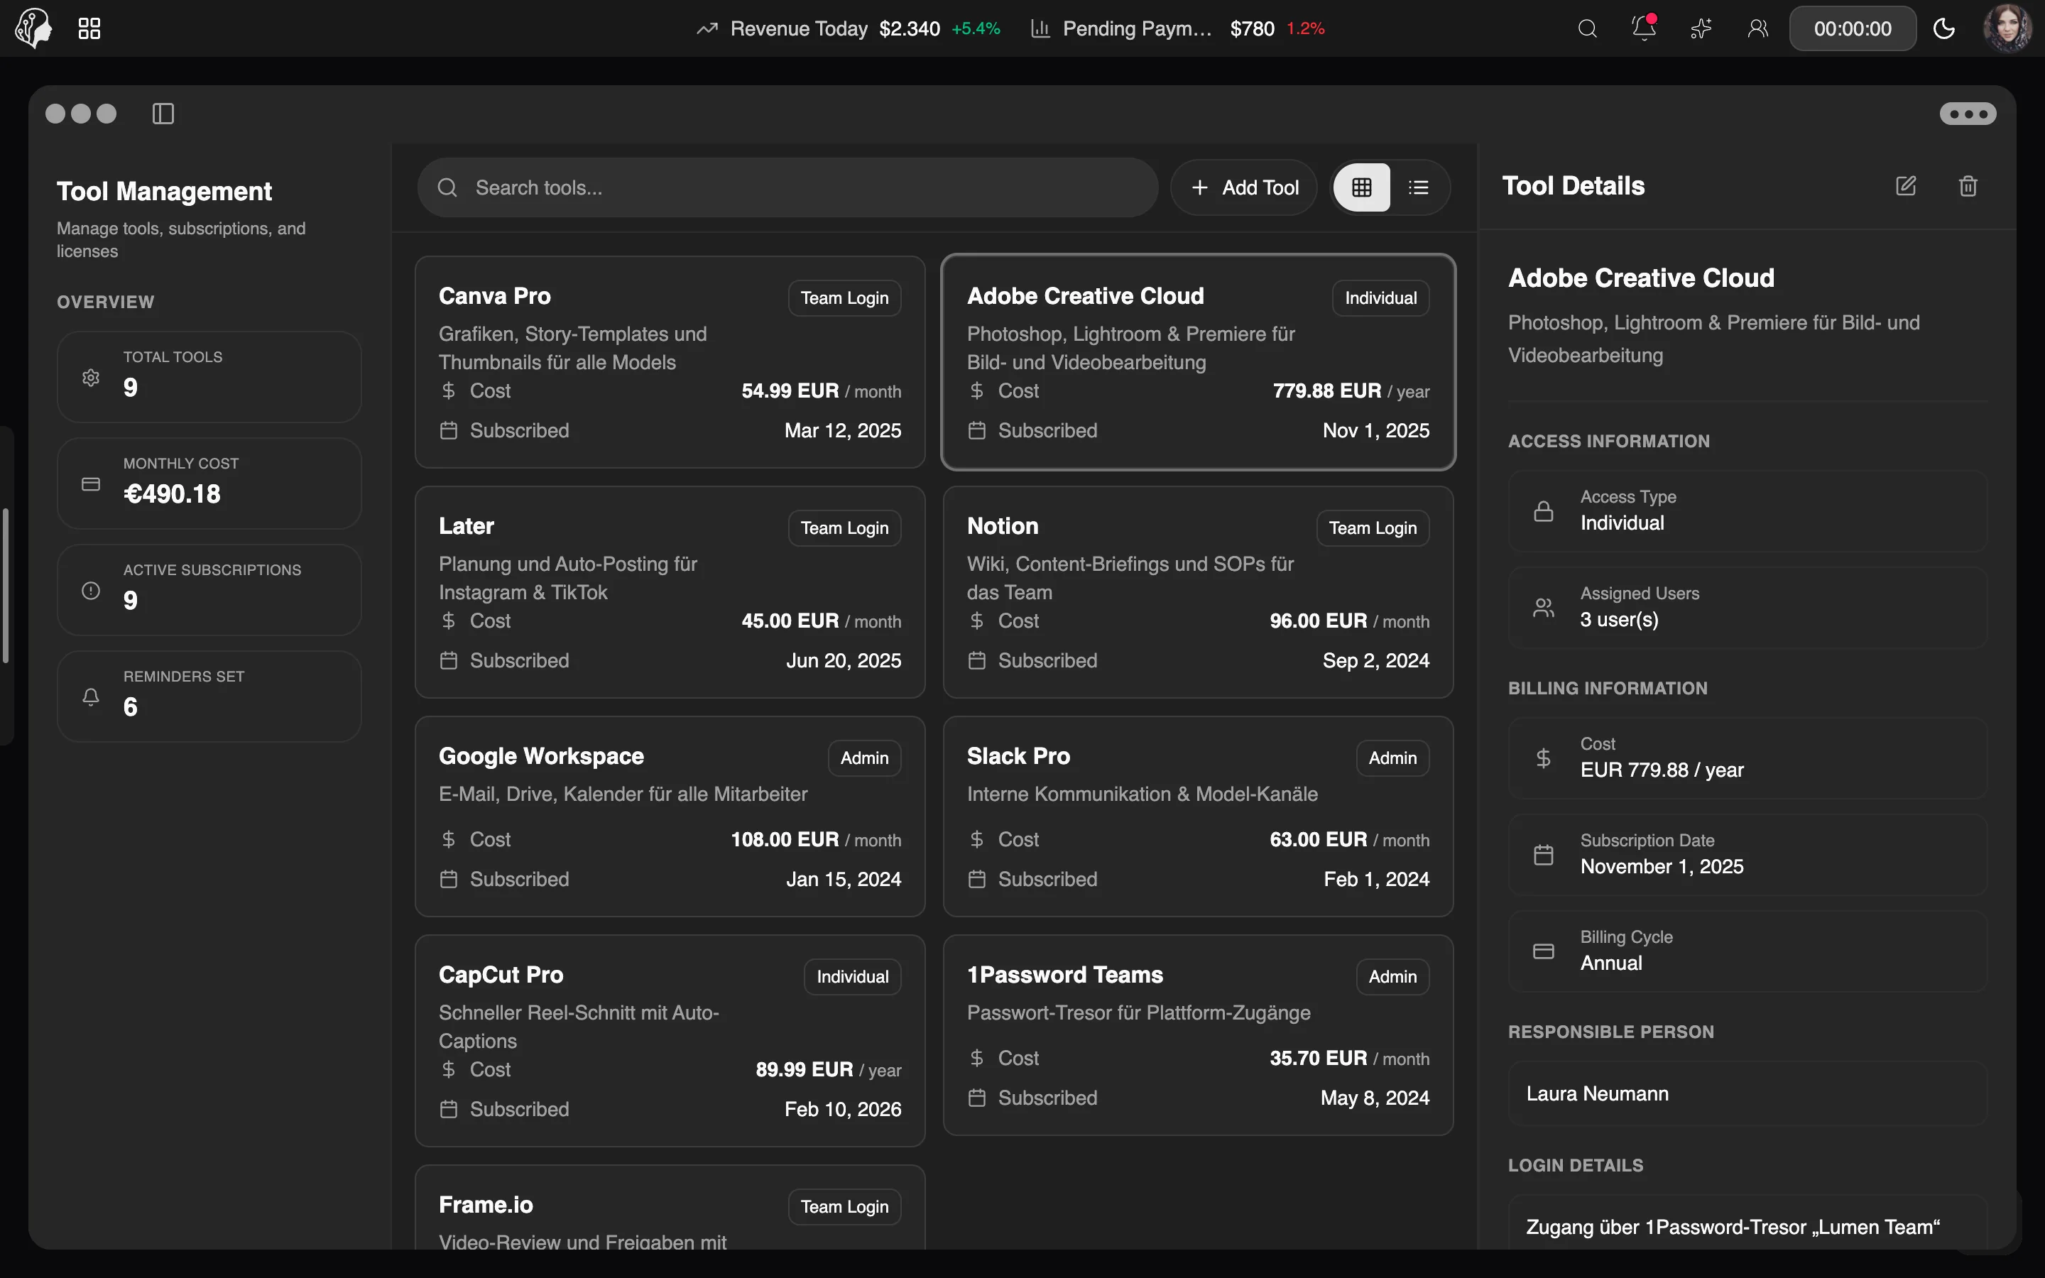
Task: Click the Active Subscriptions clock icon
Action: click(x=90, y=590)
